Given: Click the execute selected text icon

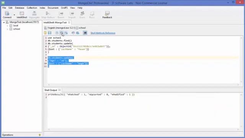Looking at the screenshot, I should (61, 33).
